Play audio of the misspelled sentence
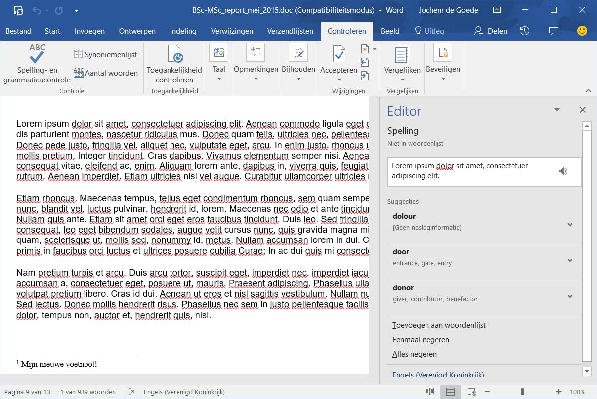Screen dimensions: 597x399 [x=562, y=171]
